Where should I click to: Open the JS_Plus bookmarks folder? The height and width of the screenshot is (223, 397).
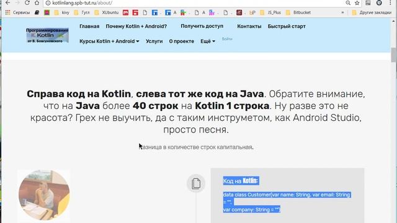(270, 12)
